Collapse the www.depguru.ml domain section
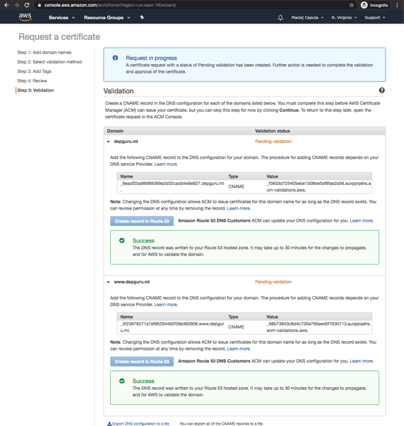Viewport: 404px width, 426px height. 108,282
